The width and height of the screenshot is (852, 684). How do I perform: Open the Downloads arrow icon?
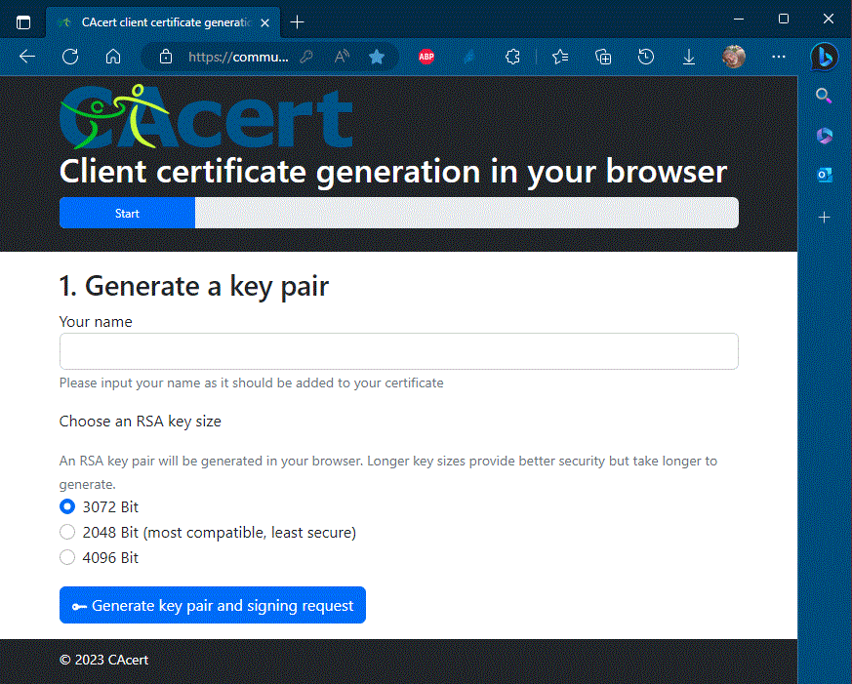688,57
